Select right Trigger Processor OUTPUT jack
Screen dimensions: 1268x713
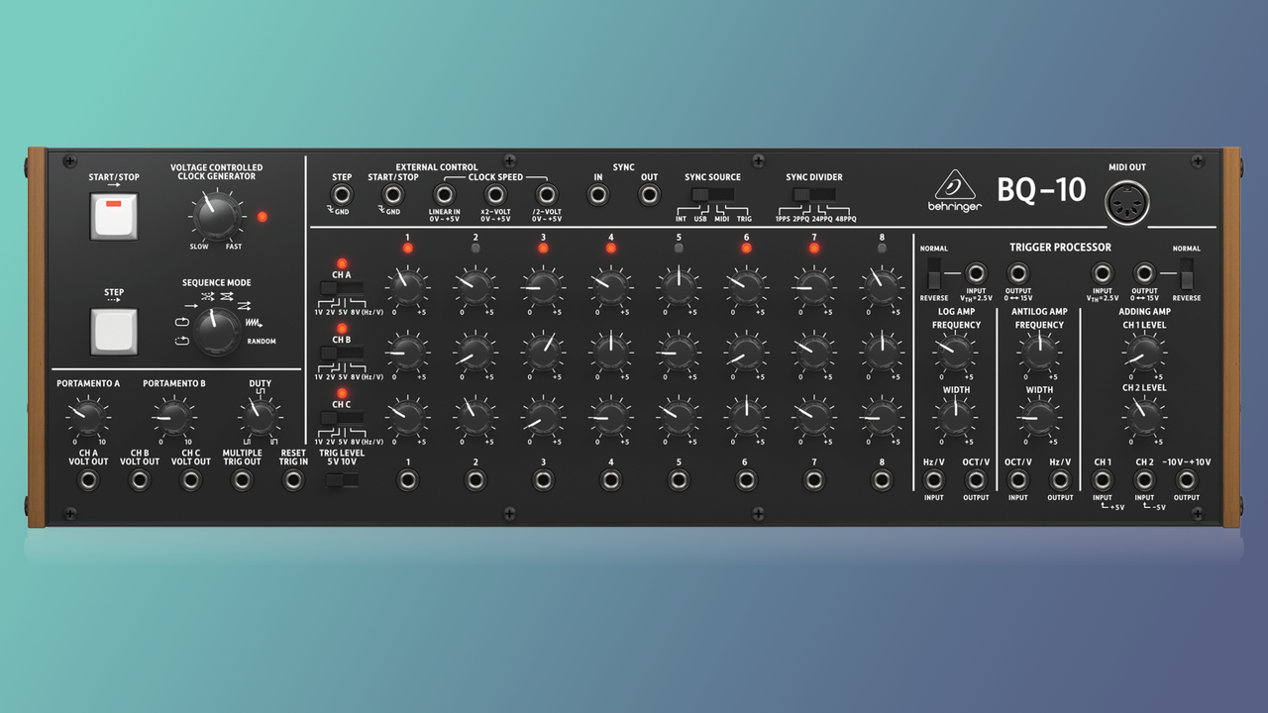(x=1143, y=272)
